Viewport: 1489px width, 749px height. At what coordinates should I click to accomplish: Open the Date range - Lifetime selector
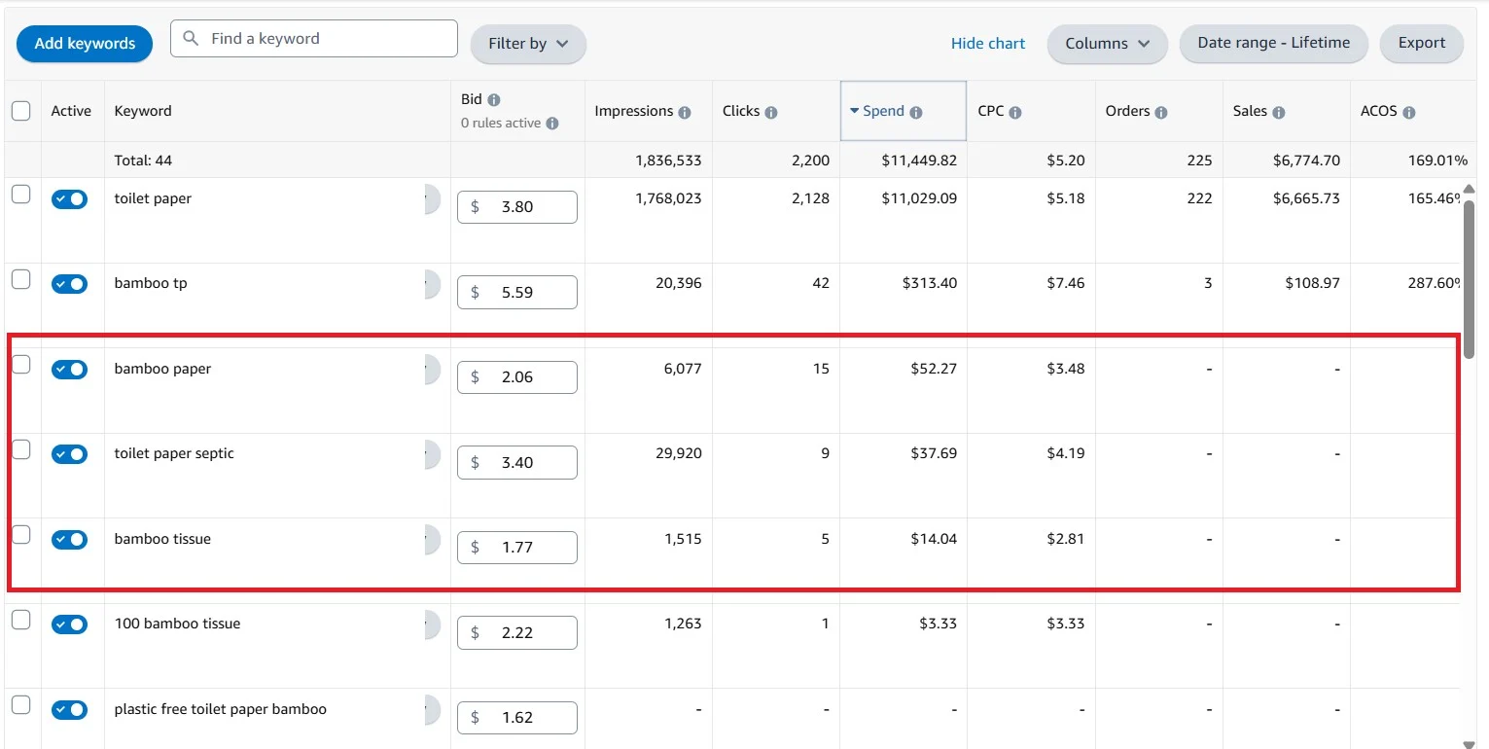[1273, 43]
